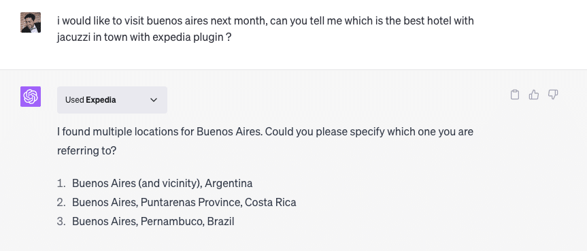Click the user message about jacuzzi hotel
The width and height of the screenshot is (587, 251).
[265, 29]
